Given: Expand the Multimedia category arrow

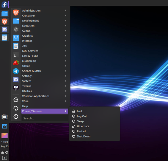Looking at the screenshot, I should point(66,61).
